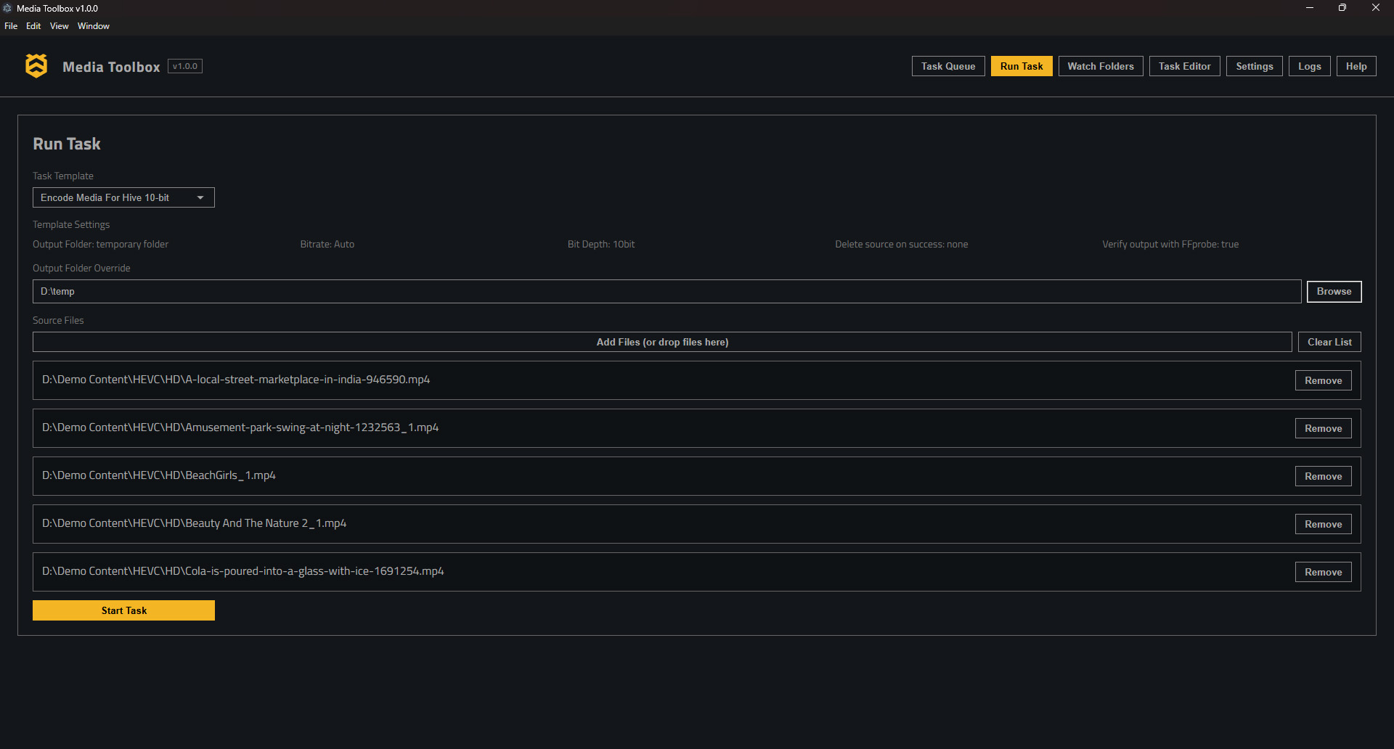
Task: Start the encoding task
Action: (123, 610)
